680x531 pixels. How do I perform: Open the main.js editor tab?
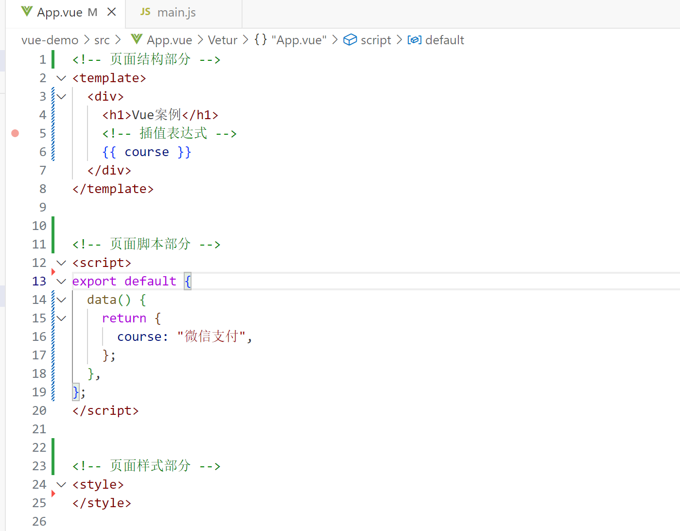(x=184, y=13)
